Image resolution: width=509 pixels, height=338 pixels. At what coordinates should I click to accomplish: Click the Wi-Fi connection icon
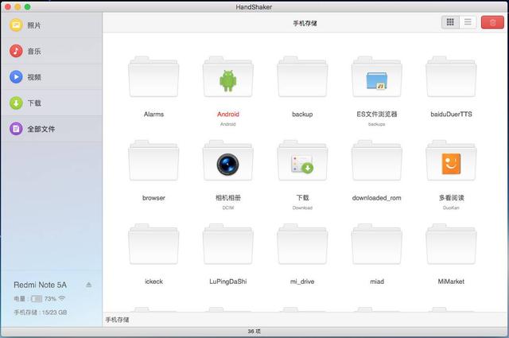tap(62, 298)
